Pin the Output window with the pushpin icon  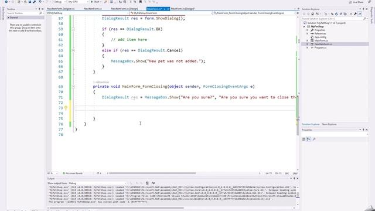pyautogui.click(x=294, y=178)
